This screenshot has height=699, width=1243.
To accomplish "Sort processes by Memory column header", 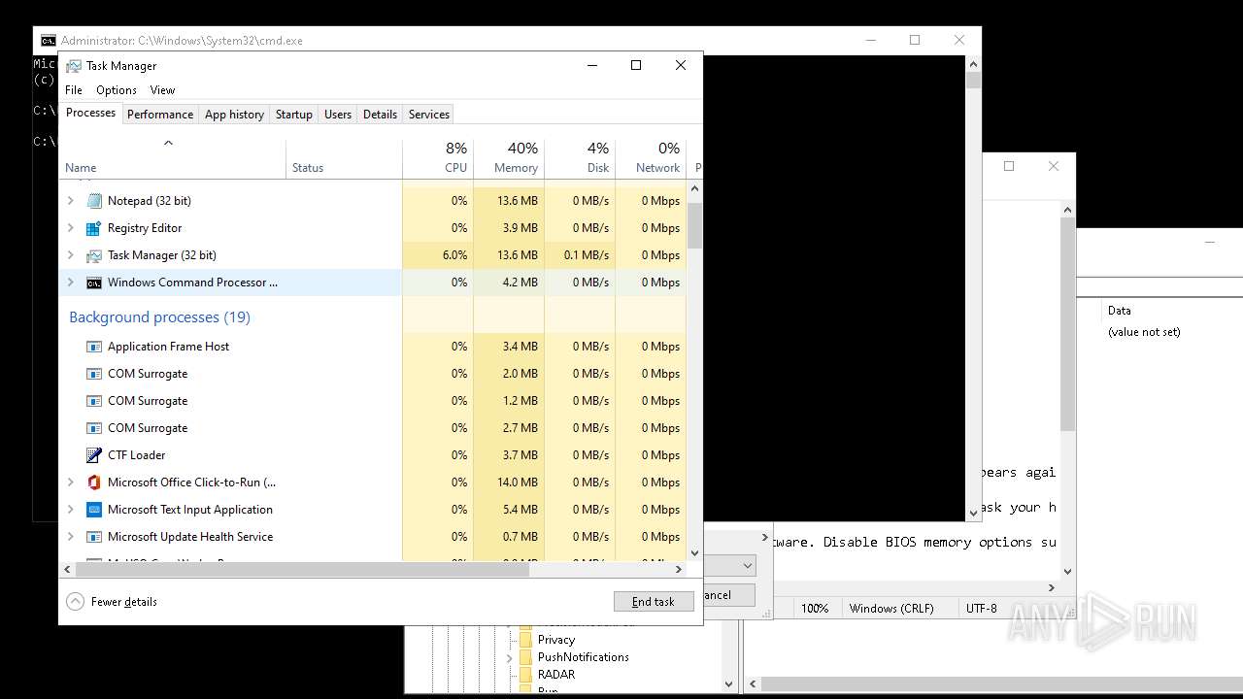I will coord(509,159).
